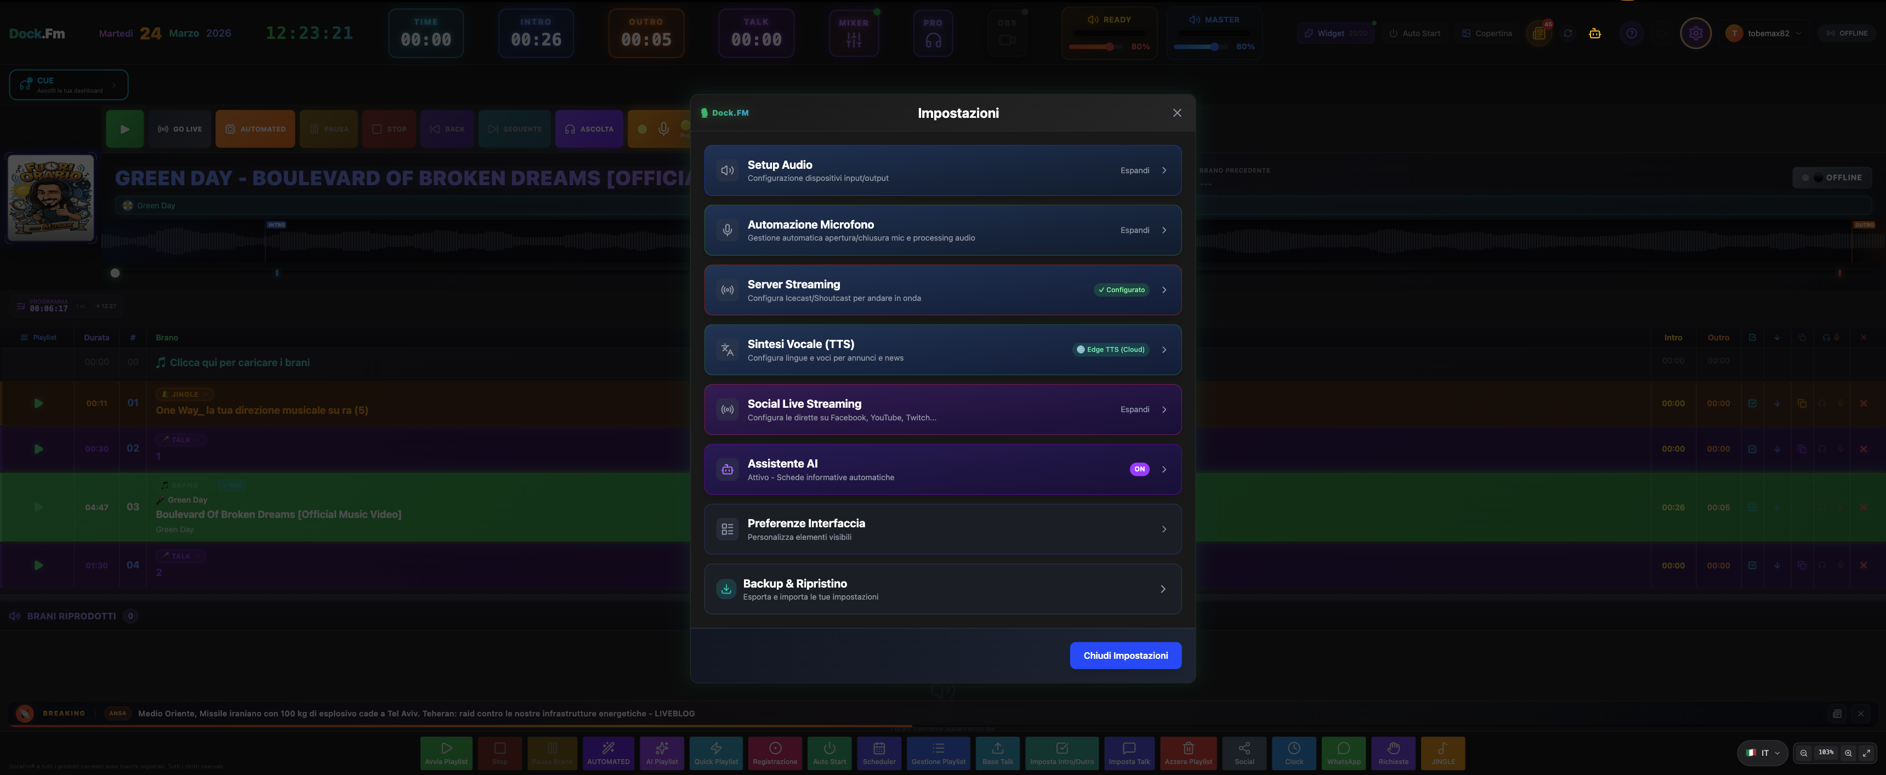Click the track progress slider handle
This screenshot has width=1886, height=775.
pos(115,273)
